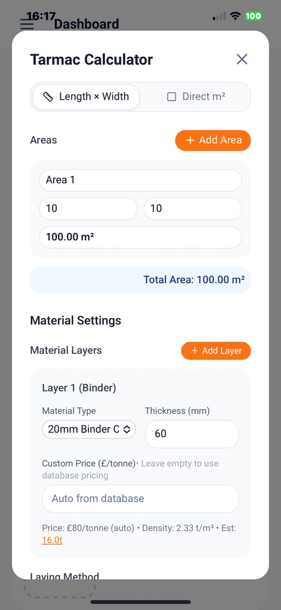Open the 20mm Binder C material dropdown

[x=89, y=429]
